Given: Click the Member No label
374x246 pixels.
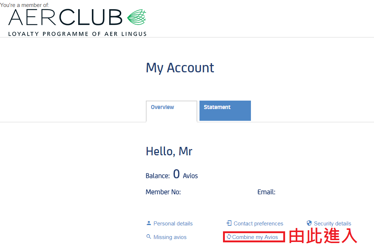Looking at the screenshot, I should pos(163,192).
